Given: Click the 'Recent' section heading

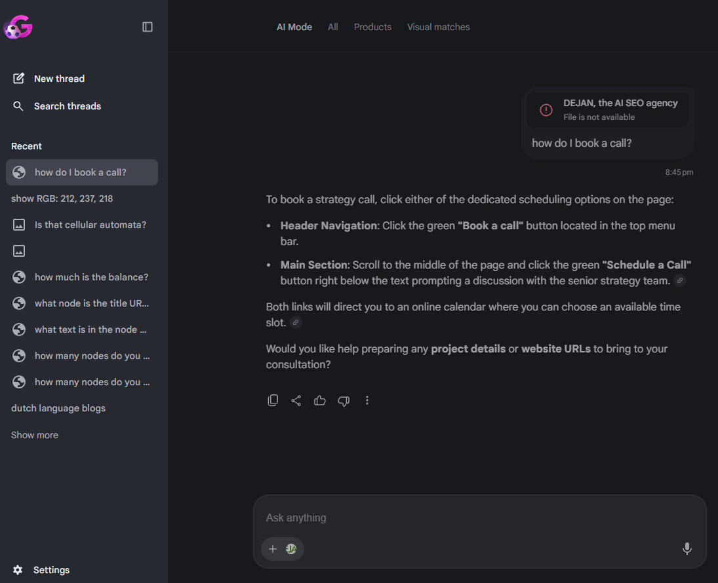Looking at the screenshot, I should [x=27, y=146].
